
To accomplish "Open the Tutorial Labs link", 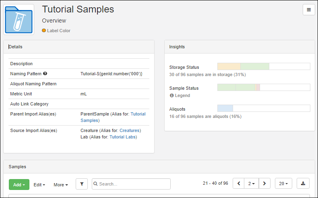I will pyautogui.click(x=122, y=137).
